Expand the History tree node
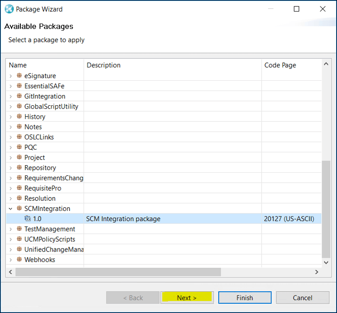 [x=11, y=117]
